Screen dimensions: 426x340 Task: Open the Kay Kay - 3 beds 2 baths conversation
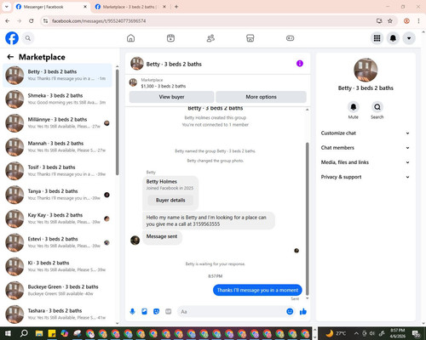click(58, 218)
